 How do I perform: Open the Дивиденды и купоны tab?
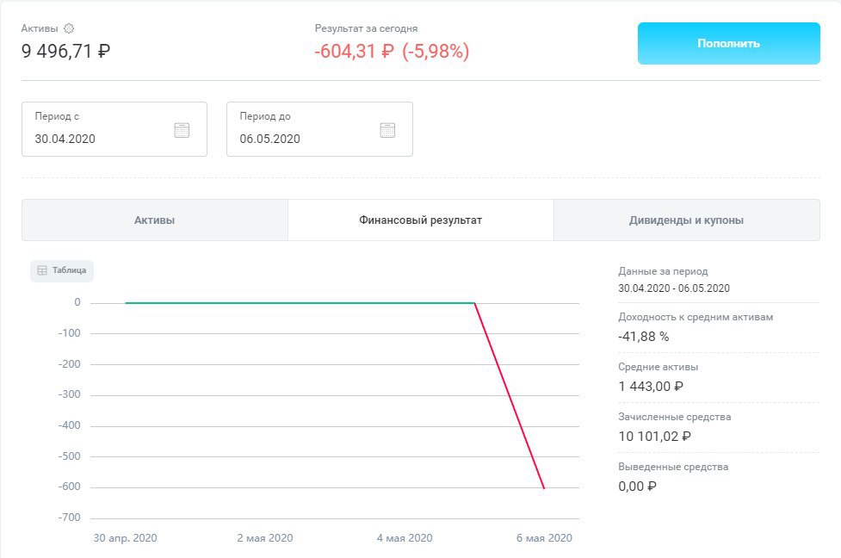coord(686,220)
